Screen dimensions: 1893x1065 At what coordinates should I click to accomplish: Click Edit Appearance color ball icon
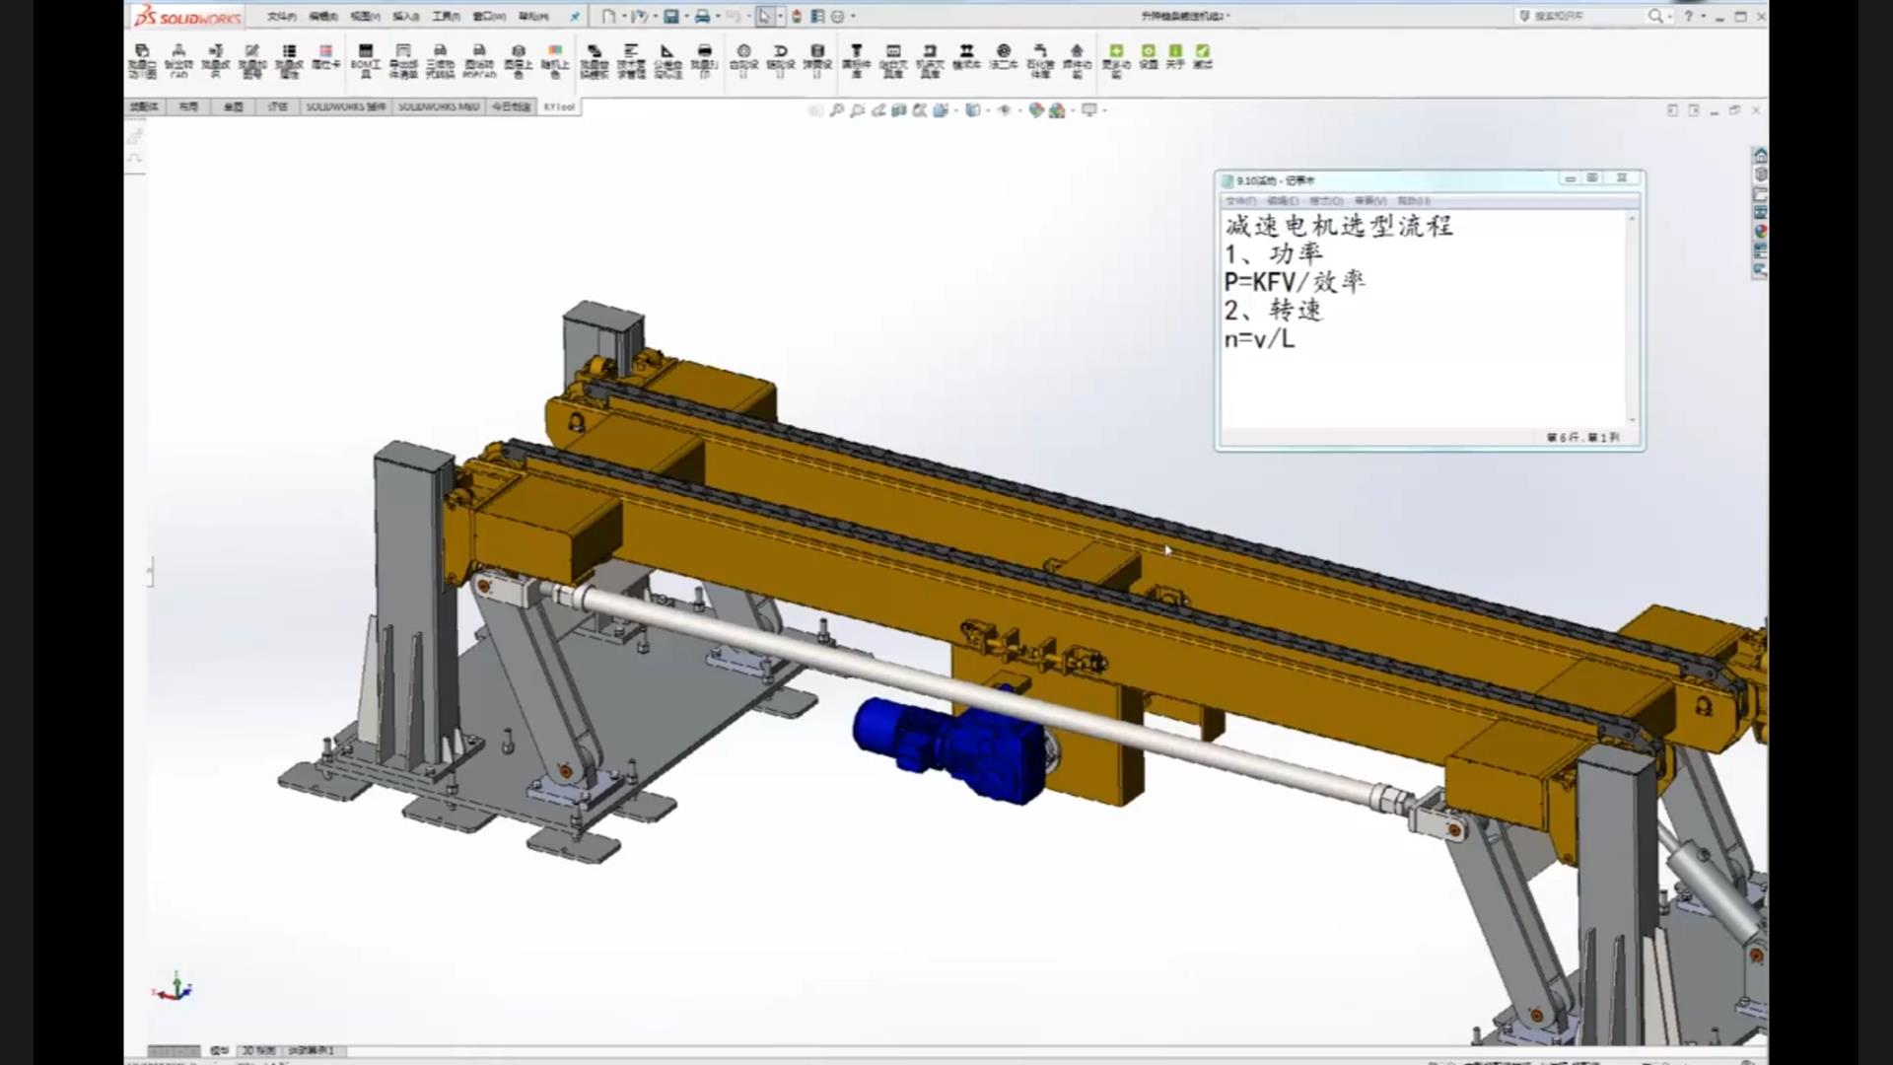pos(1035,110)
